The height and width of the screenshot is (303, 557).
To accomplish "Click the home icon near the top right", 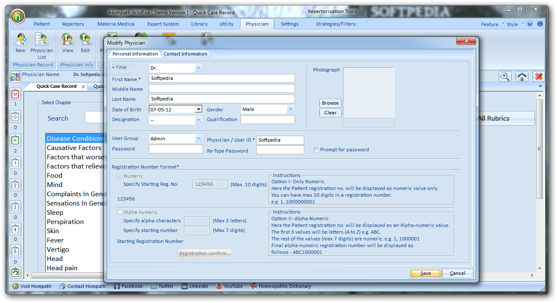I will [x=522, y=76].
